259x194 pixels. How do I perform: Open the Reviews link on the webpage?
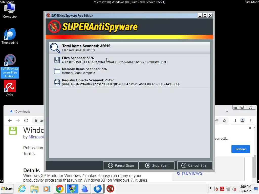190,174
